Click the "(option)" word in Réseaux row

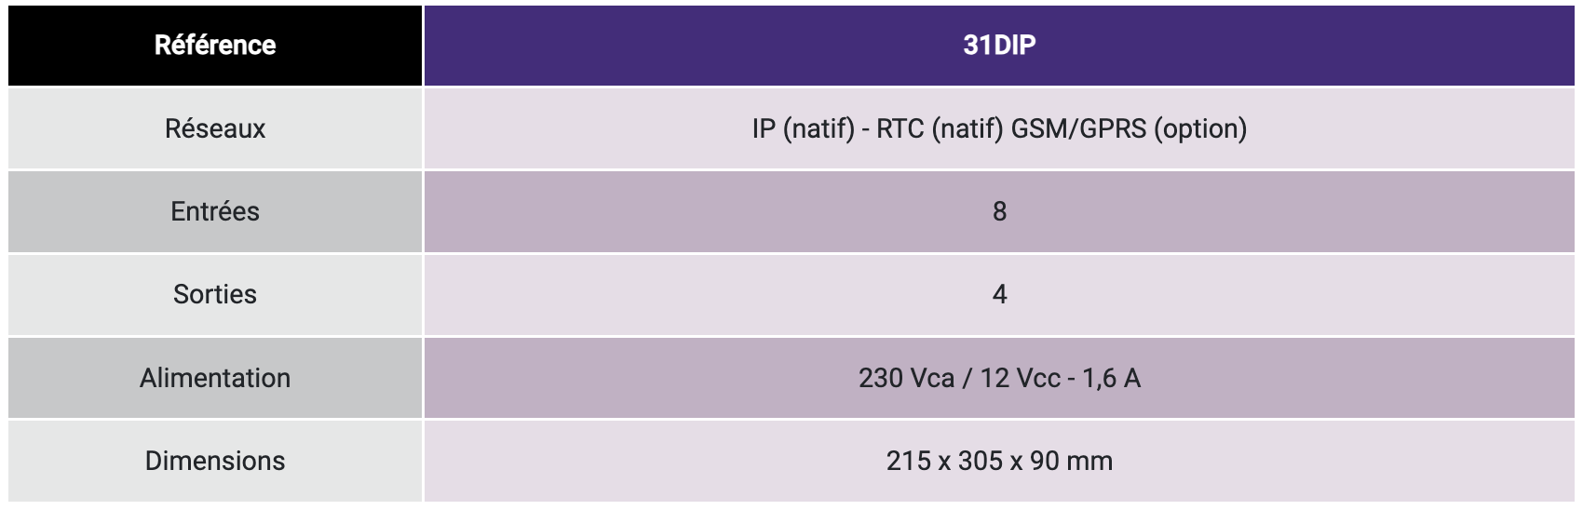tap(1200, 128)
